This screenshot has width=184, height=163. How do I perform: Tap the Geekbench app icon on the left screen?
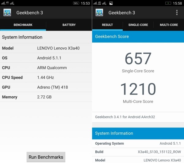(7, 13)
